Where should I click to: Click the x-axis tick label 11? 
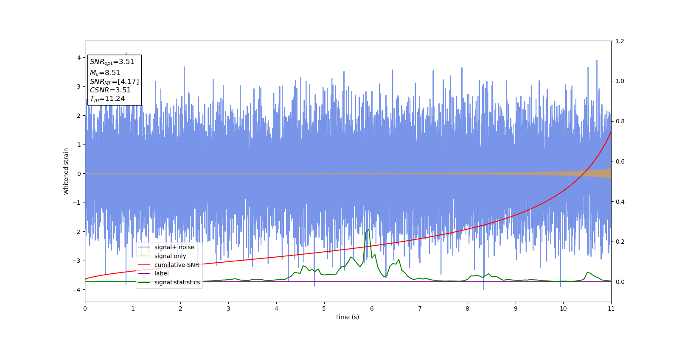point(611,308)
